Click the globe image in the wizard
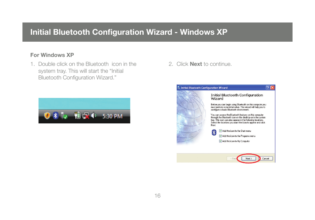 point(191,118)
